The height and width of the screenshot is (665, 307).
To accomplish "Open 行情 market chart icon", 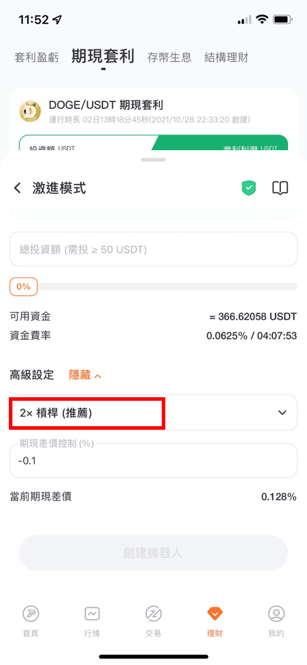I will pyautogui.click(x=92, y=622).
